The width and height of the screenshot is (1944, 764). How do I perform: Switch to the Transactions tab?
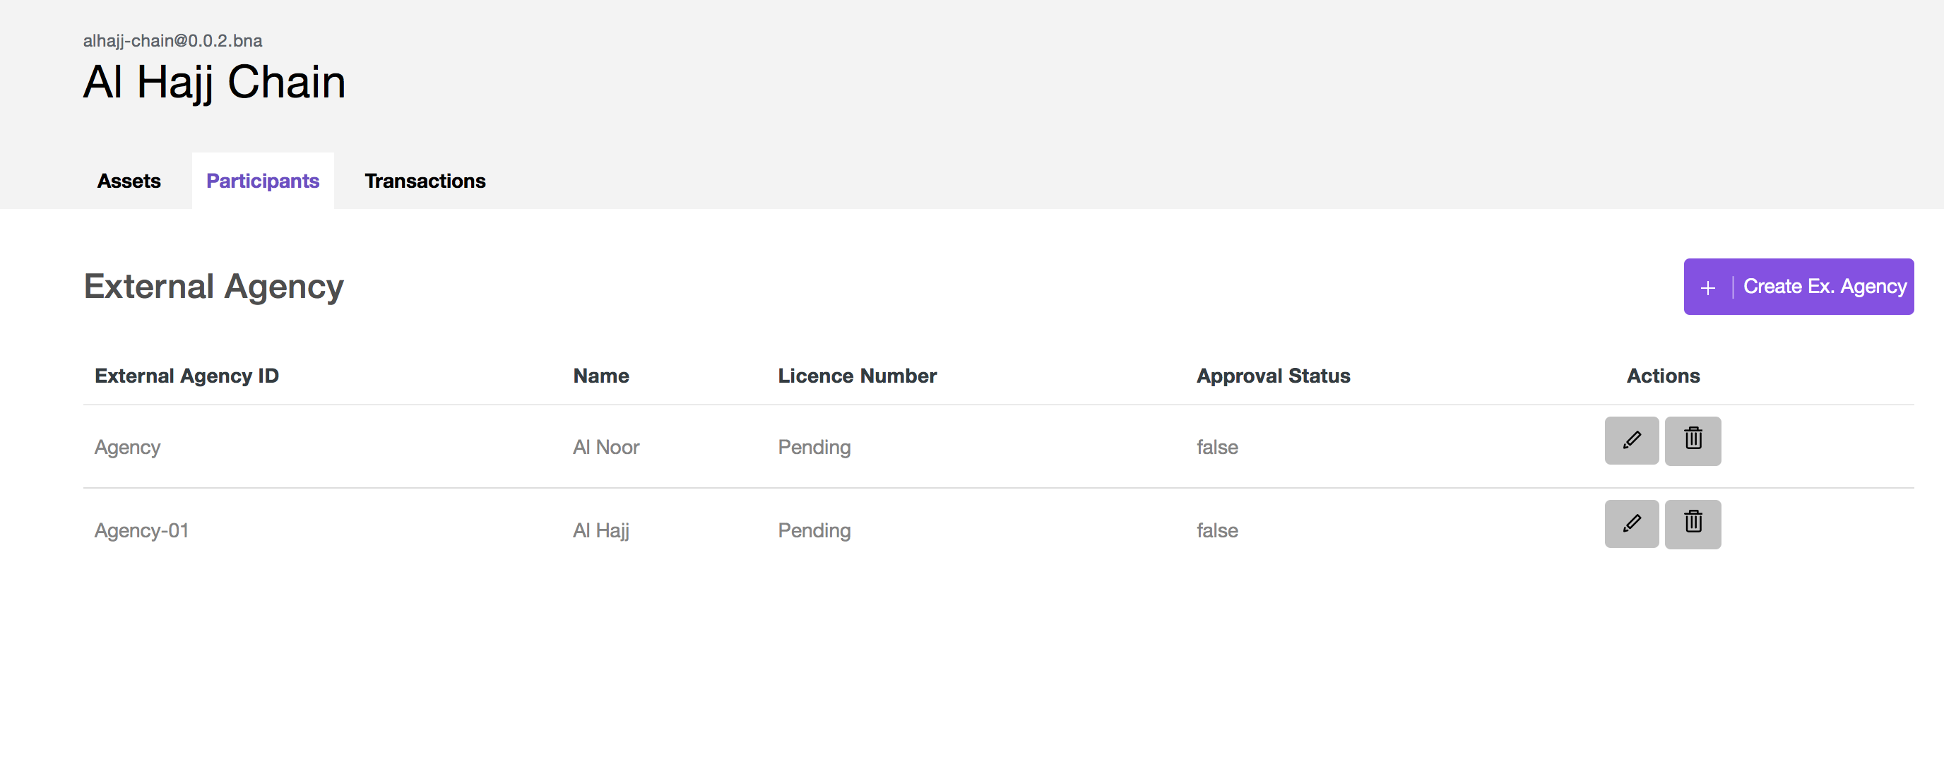(x=425, y=181)
